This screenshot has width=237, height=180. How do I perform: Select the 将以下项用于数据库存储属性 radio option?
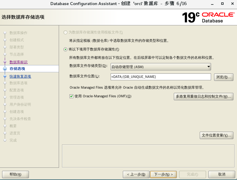[65, 49]
